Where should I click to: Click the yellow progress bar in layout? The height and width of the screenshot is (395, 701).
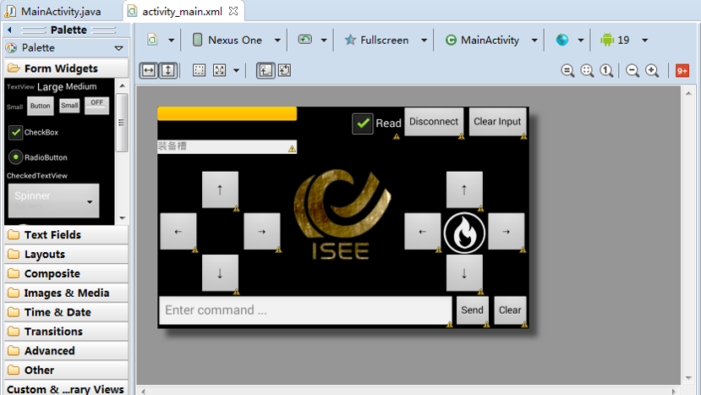click(x=227, y=114)
